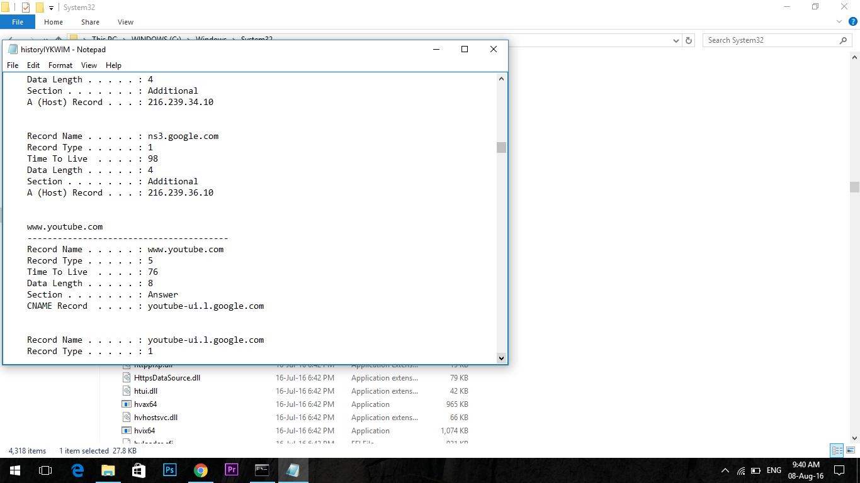Open Explorer's View ribbon tab

125,22
